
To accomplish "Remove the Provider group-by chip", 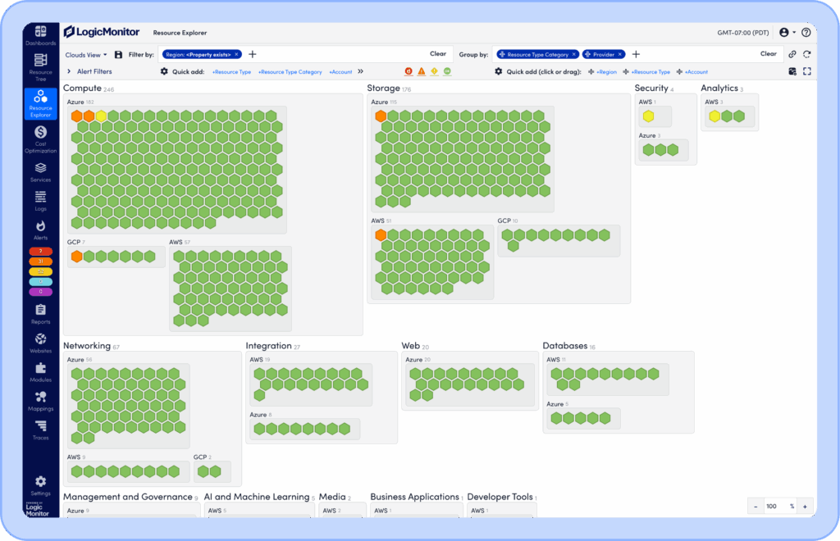I will click(620, 54).
